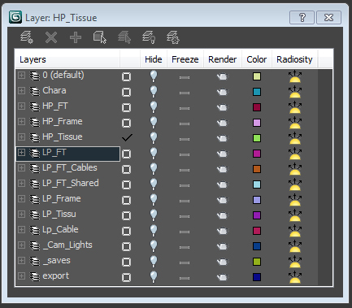Click the Freeze column header
This screenshot has width=352, height=308.
coord(185,59)
